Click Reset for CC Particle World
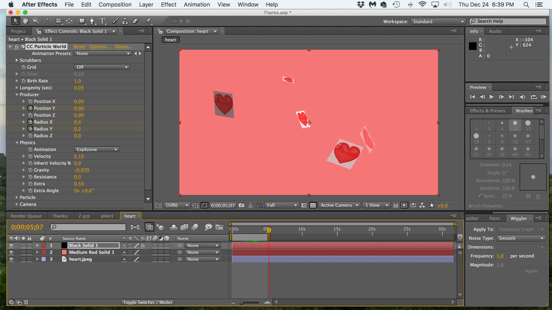 tap(80, 47)
